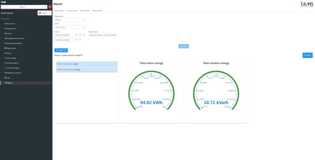Click the UK flag in language selector
The width and height of the screenshot is (315, 160).
click(40, 13)
